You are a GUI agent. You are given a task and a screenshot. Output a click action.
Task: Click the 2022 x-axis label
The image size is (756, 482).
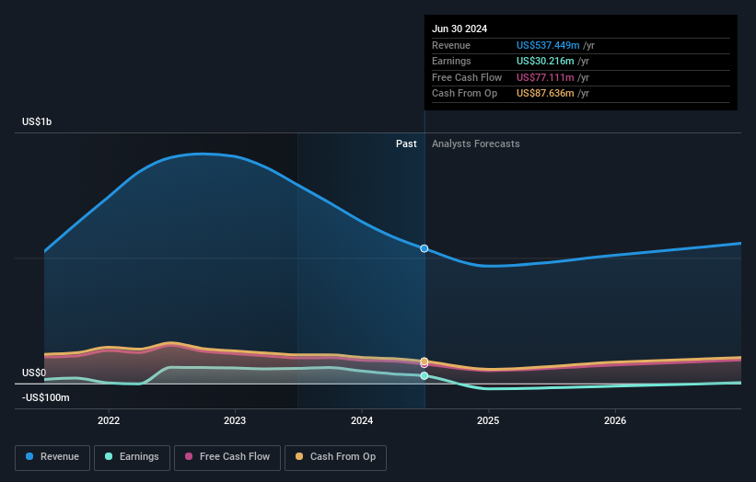109,420
